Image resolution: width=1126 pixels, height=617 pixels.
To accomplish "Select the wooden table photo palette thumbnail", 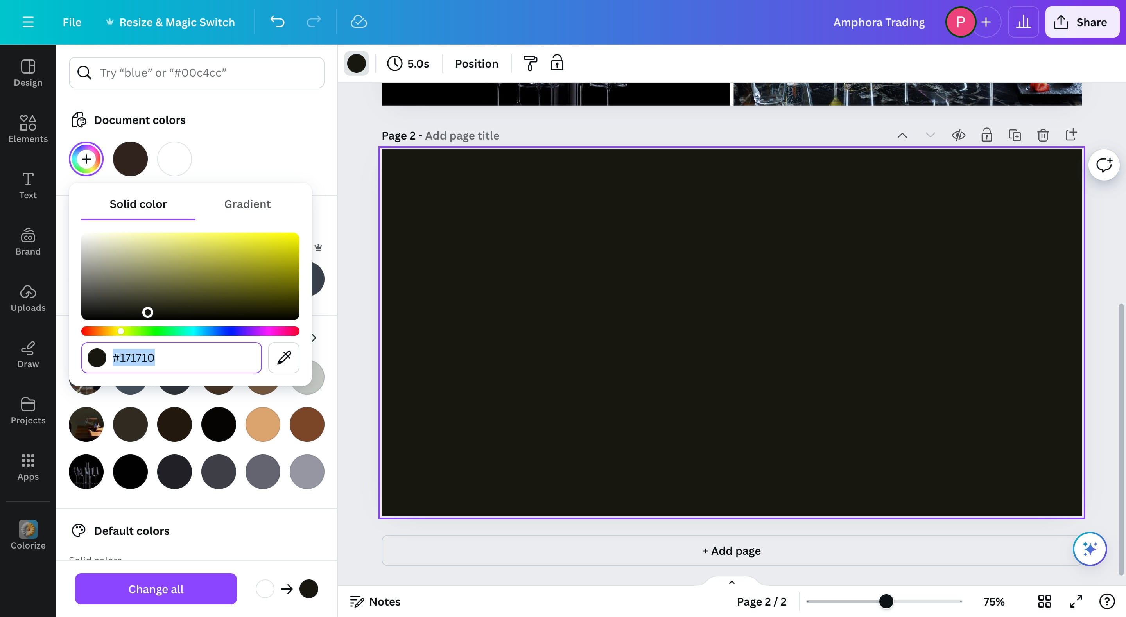I will click(86, 424).
